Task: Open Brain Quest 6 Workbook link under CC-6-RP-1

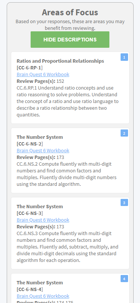Action: [x=43, y=74]
